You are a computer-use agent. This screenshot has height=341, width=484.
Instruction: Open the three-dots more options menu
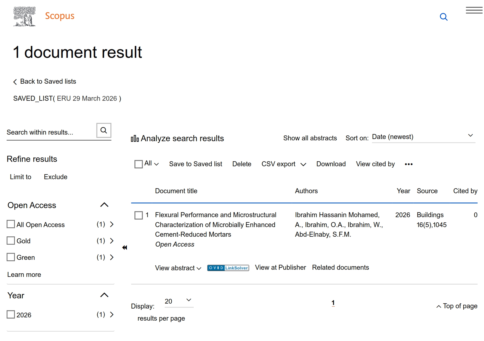408,164
